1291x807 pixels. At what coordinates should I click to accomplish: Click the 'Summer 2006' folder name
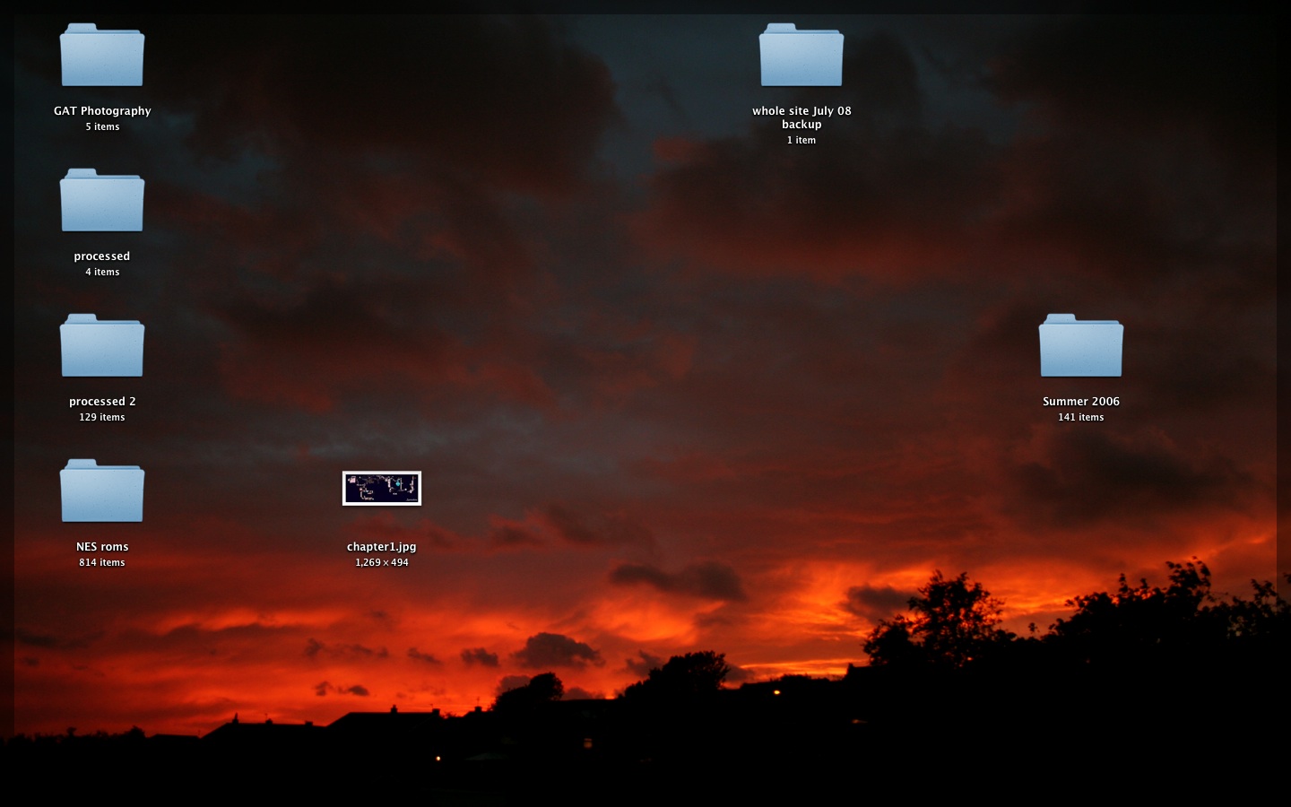click(1081, 402)
